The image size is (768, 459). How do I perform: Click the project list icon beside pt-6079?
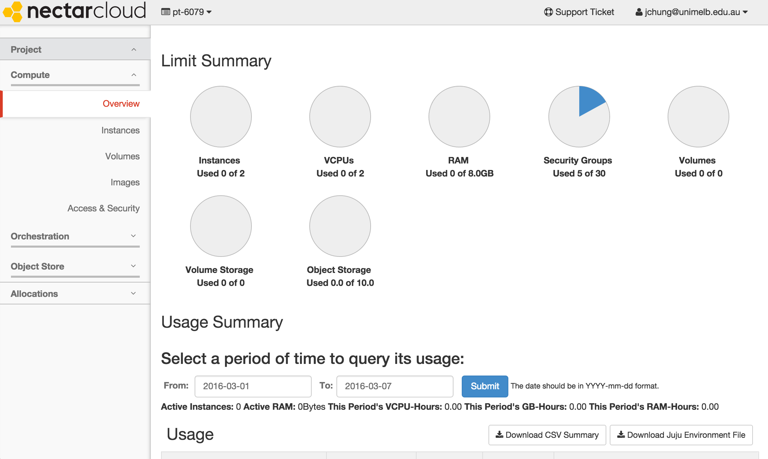165,12
